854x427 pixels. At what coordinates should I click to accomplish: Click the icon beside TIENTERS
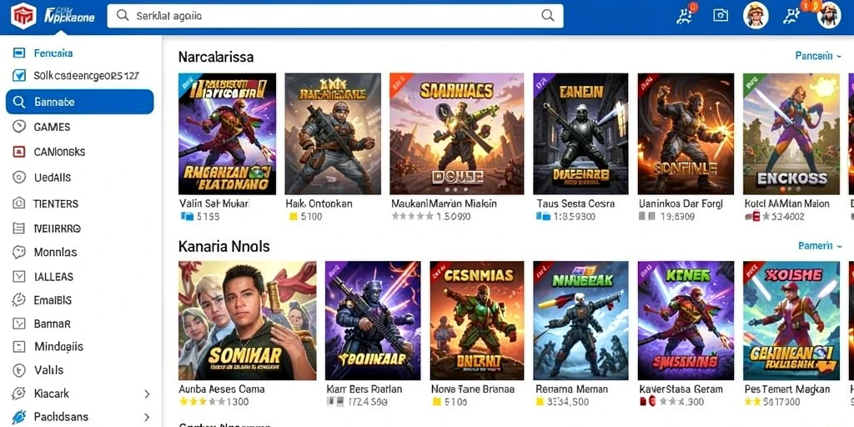(x=19, y=203)
